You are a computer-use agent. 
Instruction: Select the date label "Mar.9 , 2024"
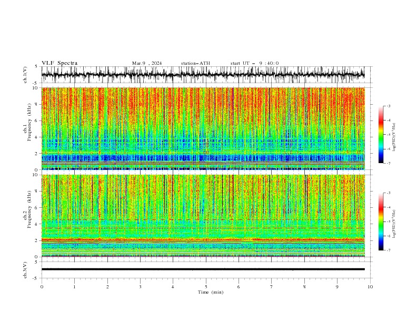[x=147, y=63]
